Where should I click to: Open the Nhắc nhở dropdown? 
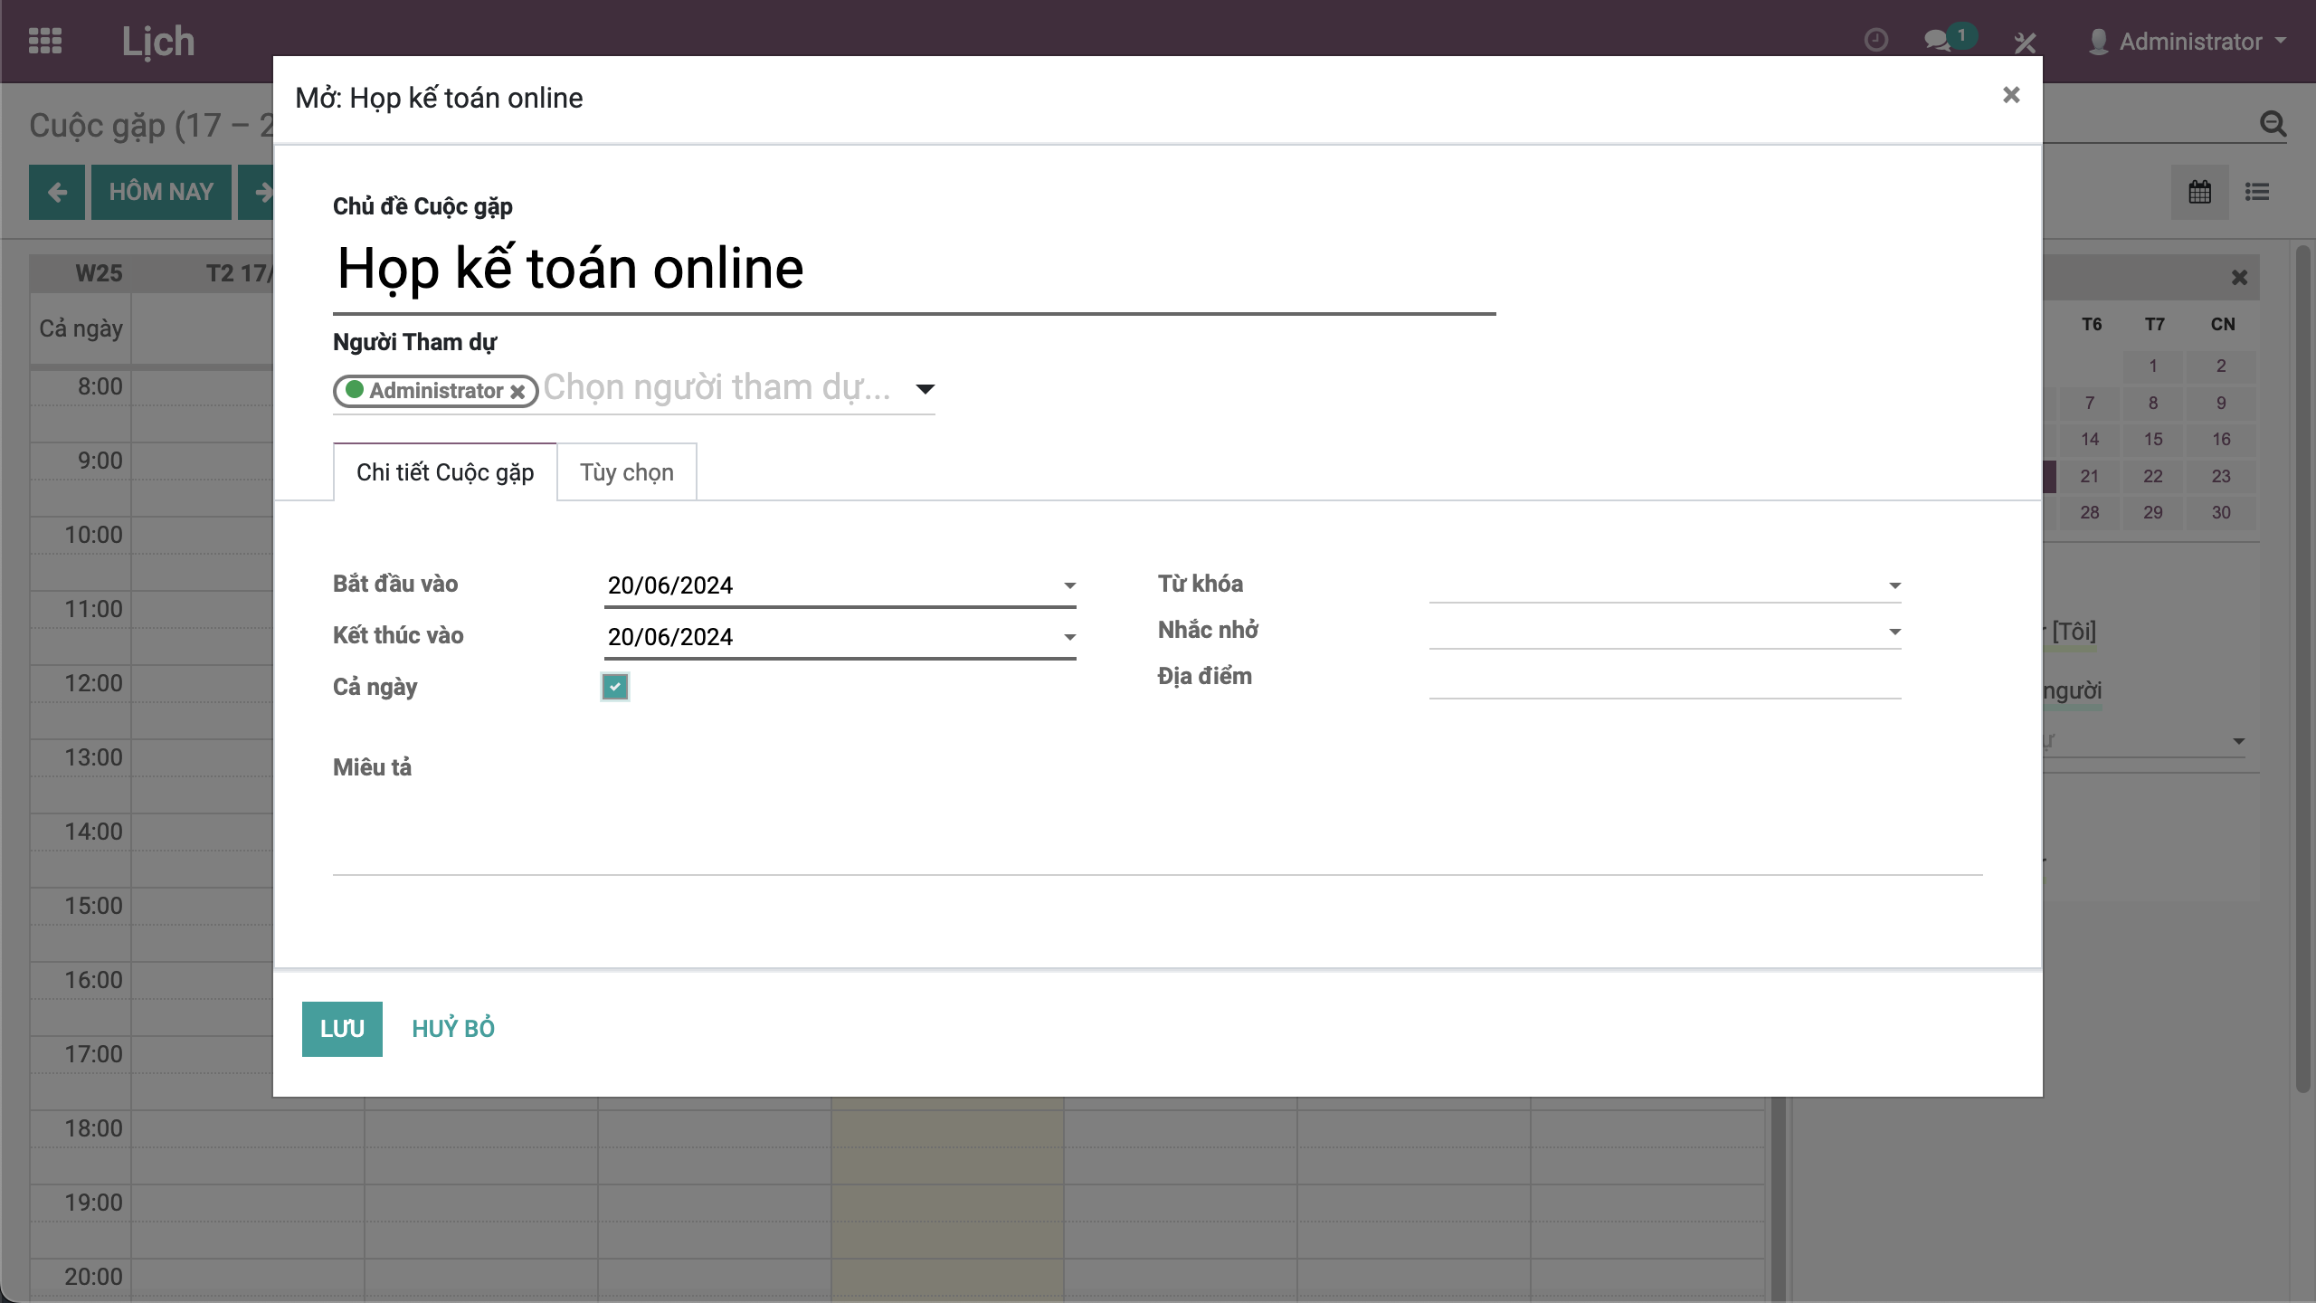click(1894, 632)
